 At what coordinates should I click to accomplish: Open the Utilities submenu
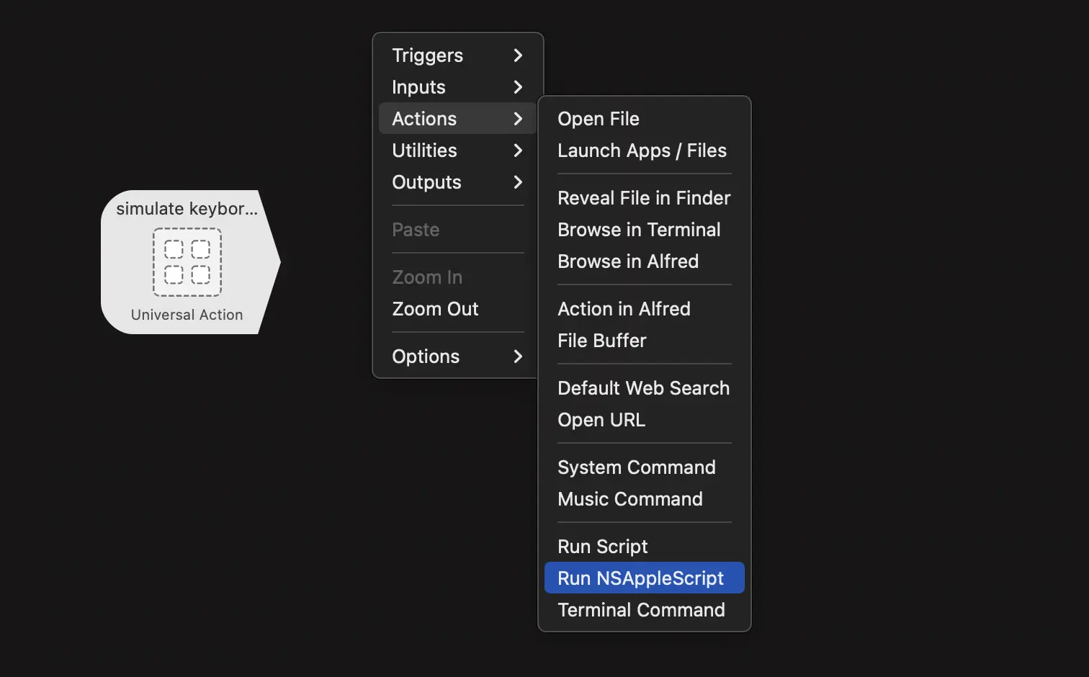(457, 151)
